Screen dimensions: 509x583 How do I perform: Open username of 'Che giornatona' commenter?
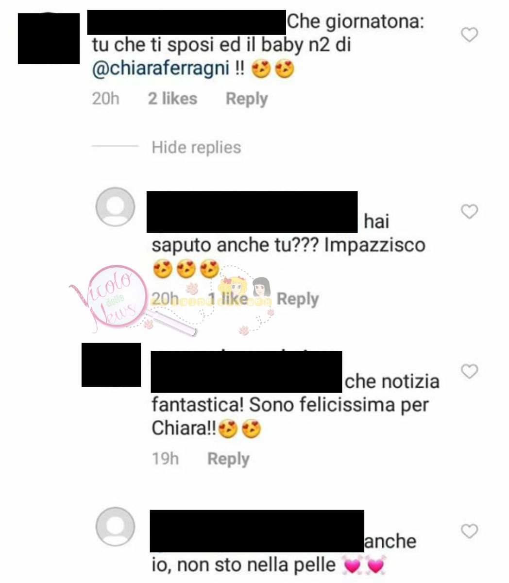187,22
